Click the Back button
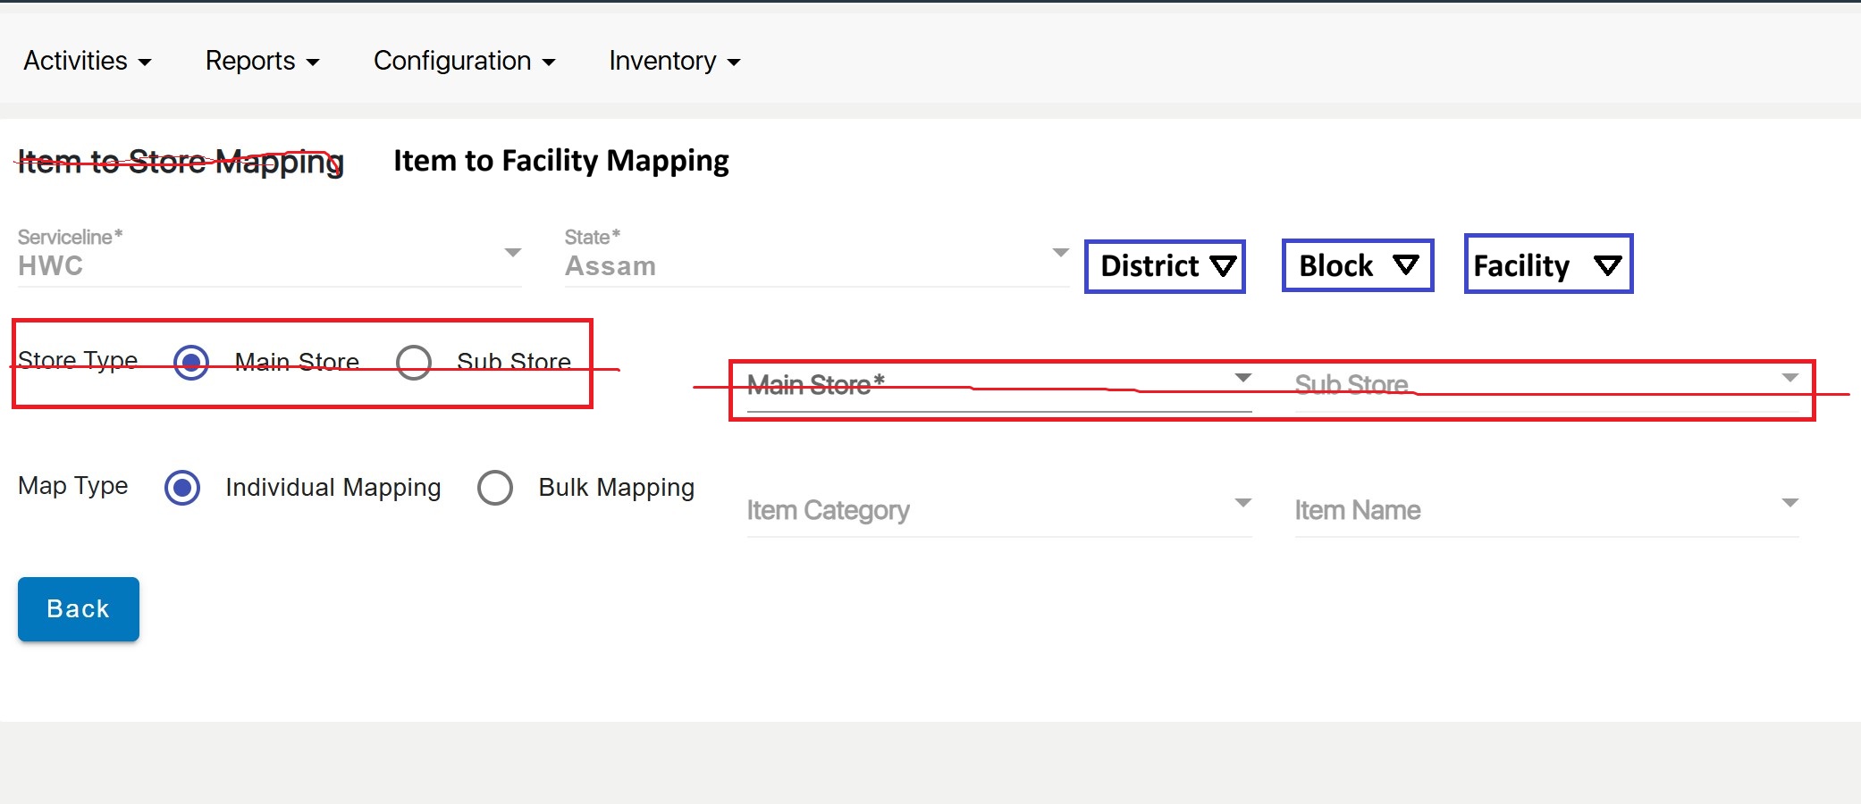The height and width of the screenshot is (804, 1861). pos(79,609)
